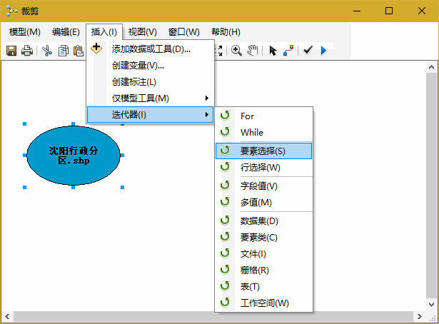Click the 沈阳行政分区.shp ellipse element

point(74,156)
